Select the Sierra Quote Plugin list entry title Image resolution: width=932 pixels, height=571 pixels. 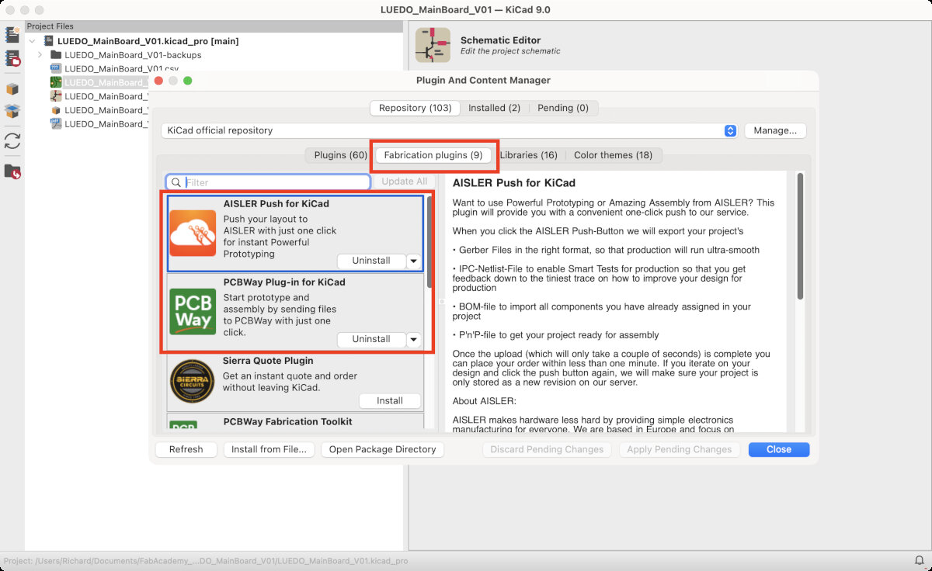point(268,361)
